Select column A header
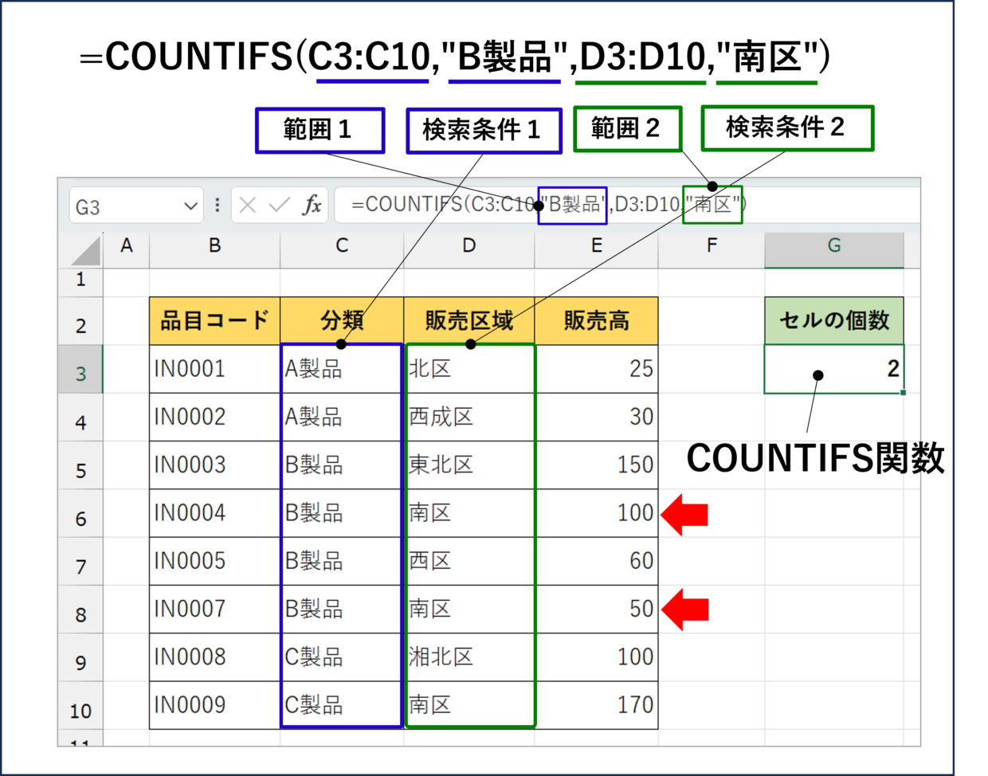 127,246
